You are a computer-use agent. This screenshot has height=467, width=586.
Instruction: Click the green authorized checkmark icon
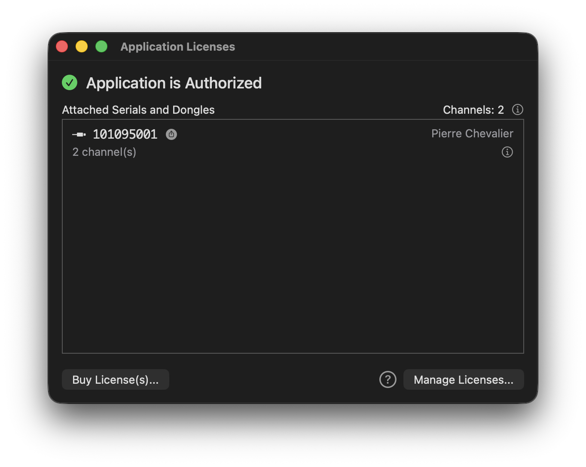click(70, 82)
